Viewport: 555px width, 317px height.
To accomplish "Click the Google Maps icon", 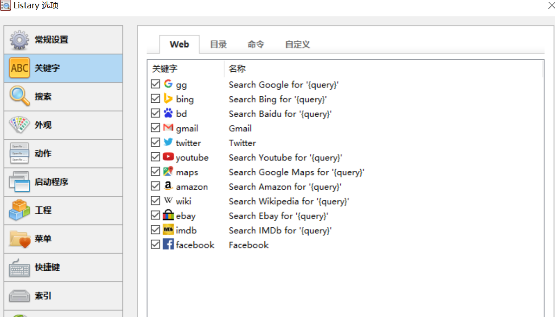I will tap(168, 171).
